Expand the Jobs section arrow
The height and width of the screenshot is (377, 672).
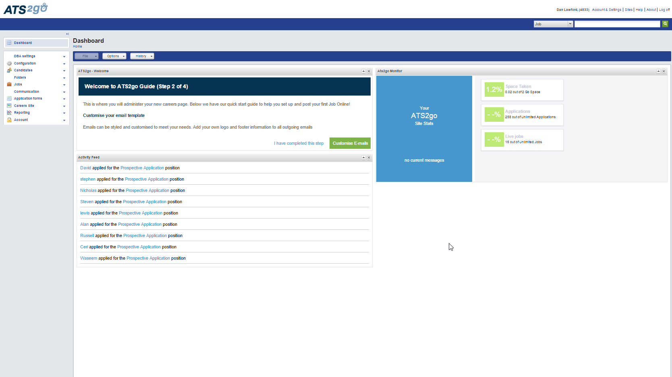(64, 85)
